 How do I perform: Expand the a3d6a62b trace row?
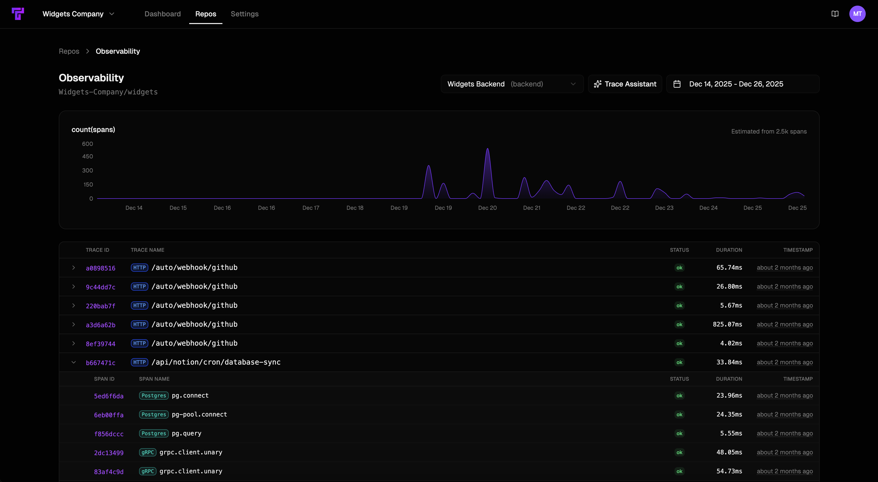coord(74,324)
